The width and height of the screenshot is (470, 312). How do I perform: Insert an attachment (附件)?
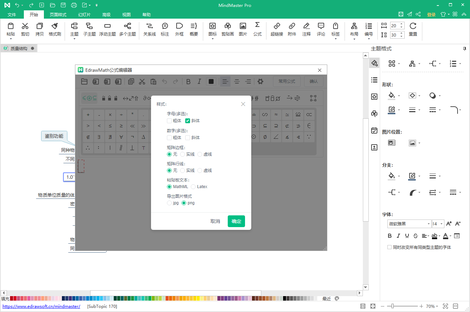click(x=292, y=29)
